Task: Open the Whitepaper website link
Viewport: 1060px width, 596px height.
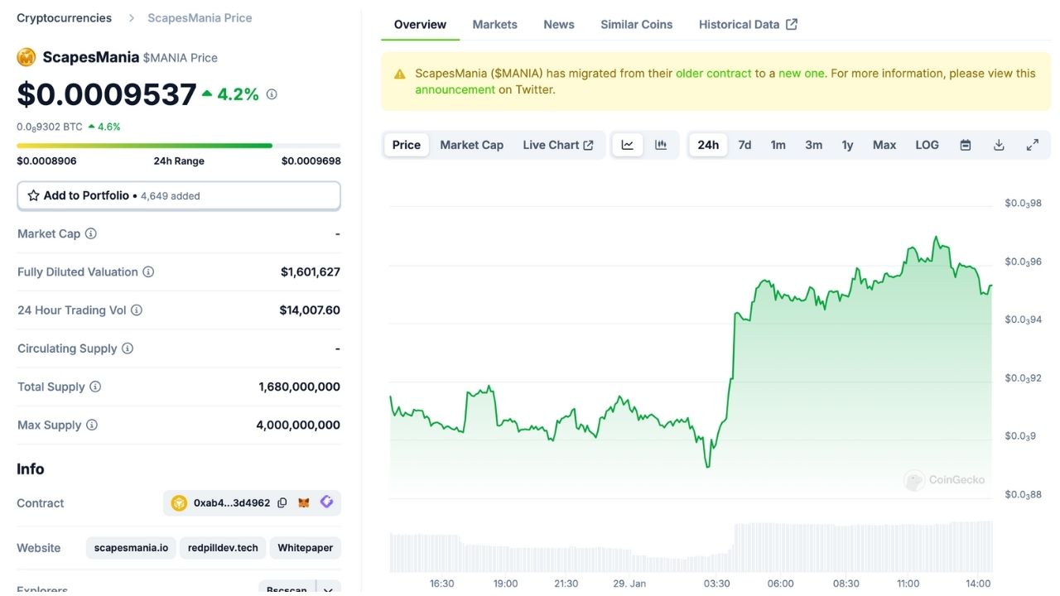Action: pyautogui.click(x=305, y=547)
